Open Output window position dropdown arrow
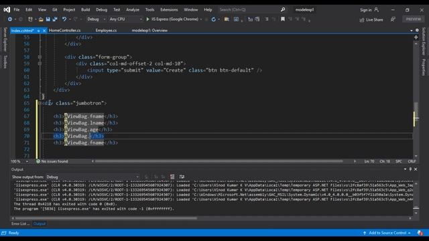 click(x=405, y=169)
